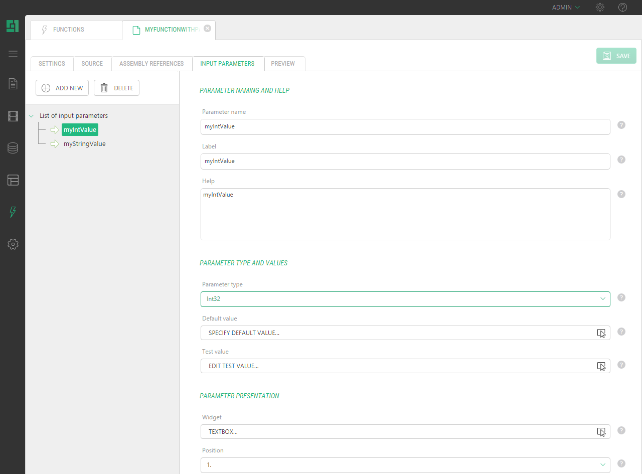Open the hamburger menu in the sidebar
642x474 pixels.
point(13,54)
